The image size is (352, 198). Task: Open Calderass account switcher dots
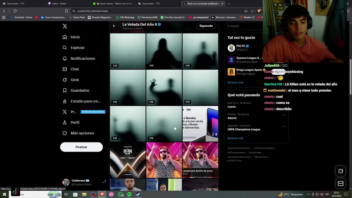click(104, 182)
